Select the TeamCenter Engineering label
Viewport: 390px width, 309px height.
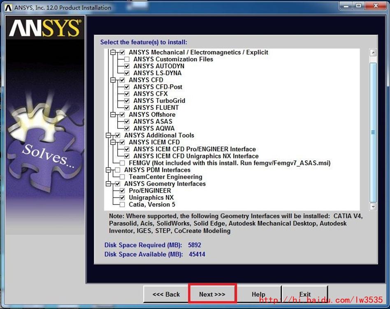pyautogui.click(x=165, y=177)
